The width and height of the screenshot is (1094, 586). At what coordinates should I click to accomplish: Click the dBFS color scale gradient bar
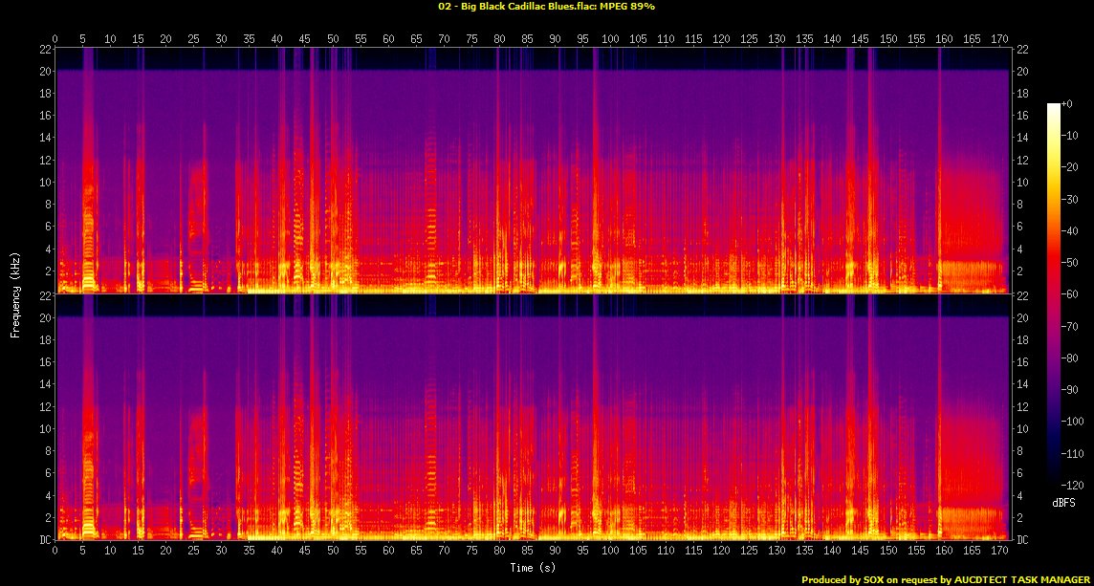point(1054,293)
